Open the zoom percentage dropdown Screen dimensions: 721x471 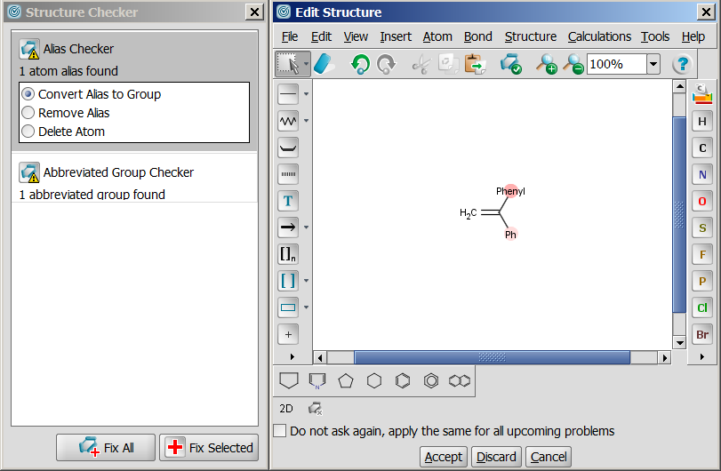coord(653,64)
